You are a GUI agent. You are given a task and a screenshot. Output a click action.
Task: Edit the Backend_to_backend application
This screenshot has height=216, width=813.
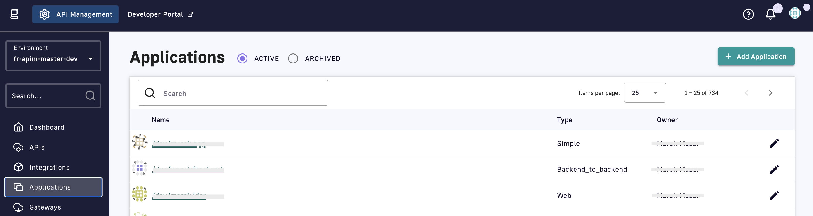pos(774,169)
